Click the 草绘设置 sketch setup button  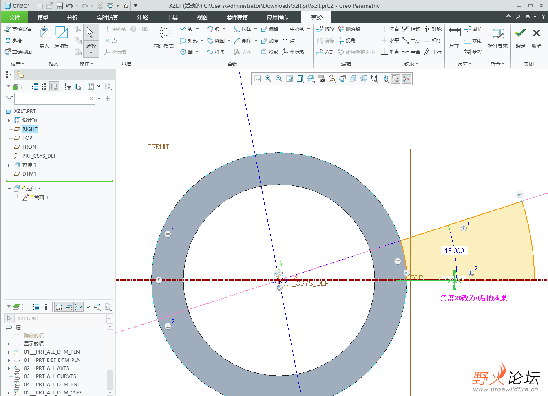click(x=18, y=29)
